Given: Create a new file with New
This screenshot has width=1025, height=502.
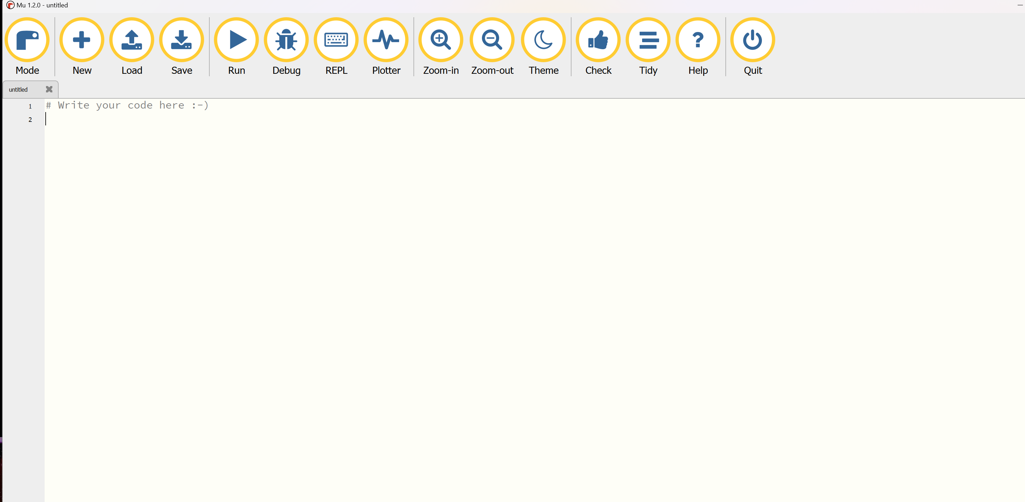Looking at the screenshot, I should tap(81, 40).
